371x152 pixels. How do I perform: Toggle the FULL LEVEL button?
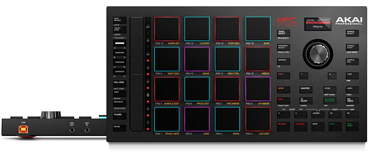119,84
